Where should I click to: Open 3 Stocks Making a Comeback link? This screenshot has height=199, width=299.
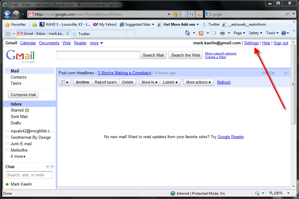point(124,73)
